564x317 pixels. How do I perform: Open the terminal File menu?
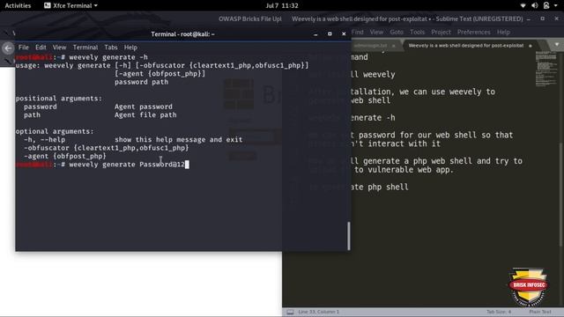24,47
